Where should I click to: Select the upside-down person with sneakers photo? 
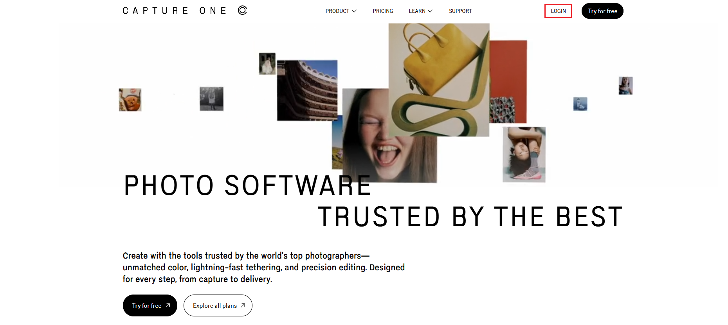(524, 154)
